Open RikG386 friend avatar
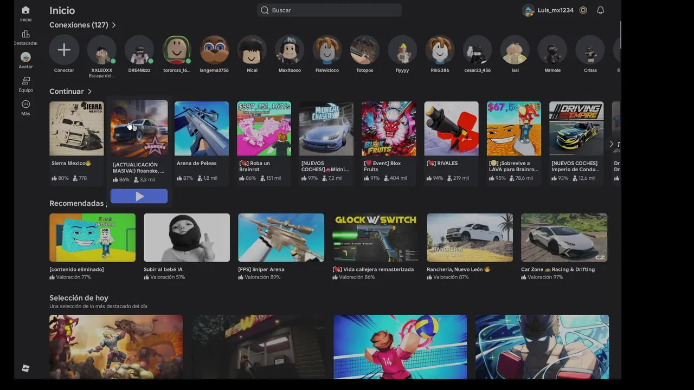The height and width of the screenshot is (390, 694). pos(440,50)
